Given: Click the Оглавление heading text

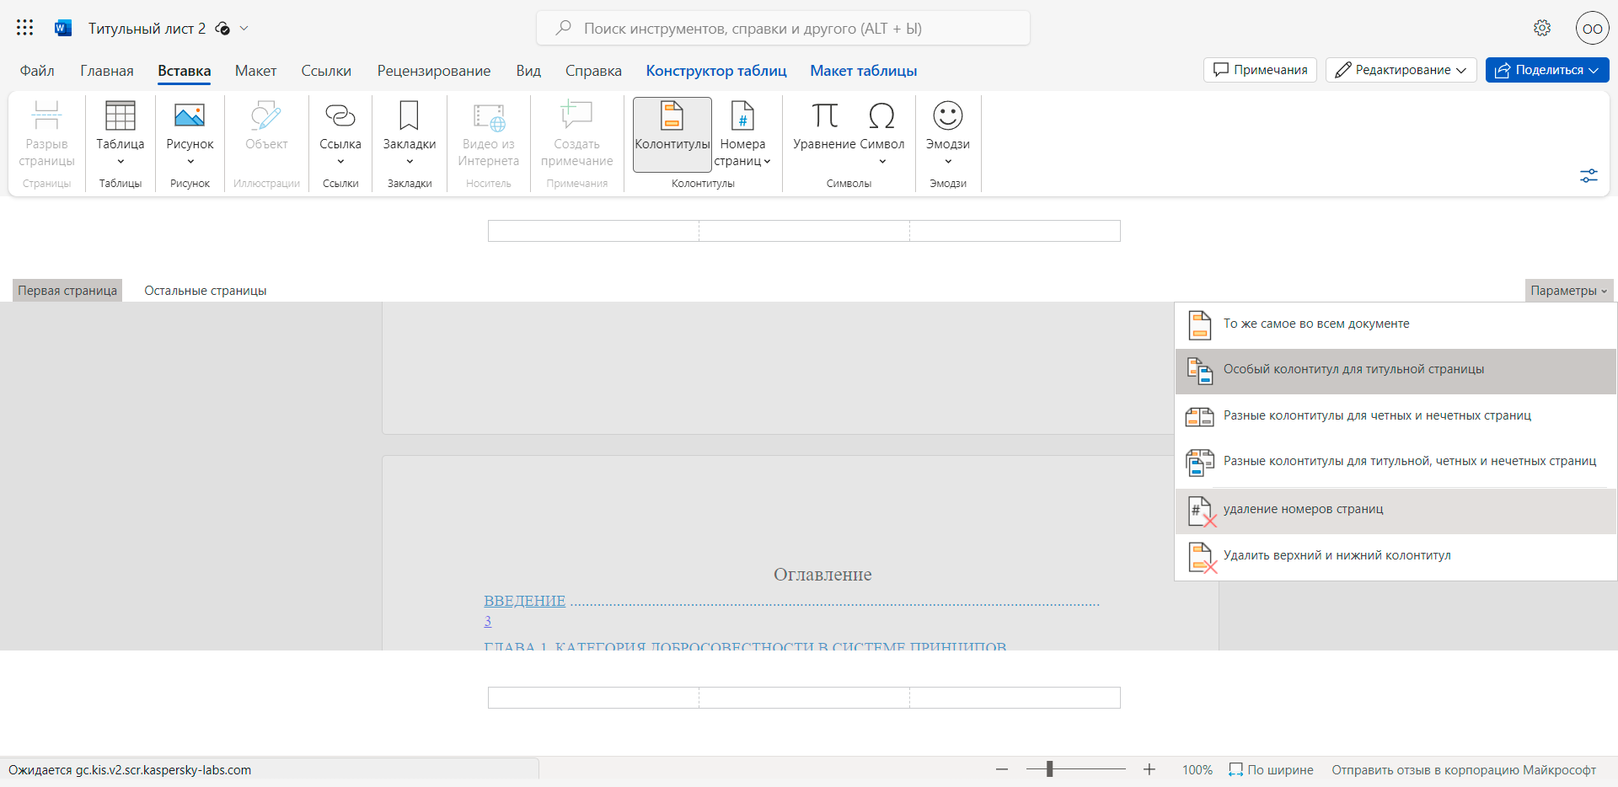Looking at the screenshot, I should [822, 575].
